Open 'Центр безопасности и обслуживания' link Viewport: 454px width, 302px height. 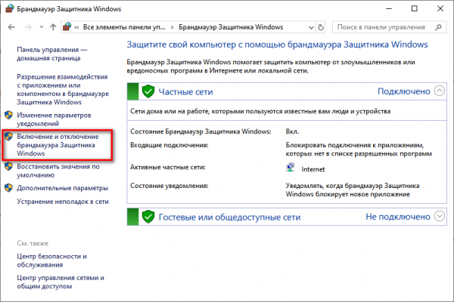point(51,260)
